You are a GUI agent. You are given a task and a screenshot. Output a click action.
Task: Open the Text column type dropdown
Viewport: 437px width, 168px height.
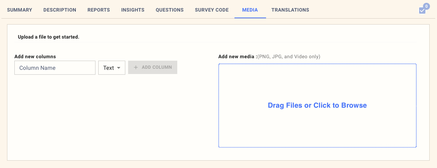[x=112, y=68]
